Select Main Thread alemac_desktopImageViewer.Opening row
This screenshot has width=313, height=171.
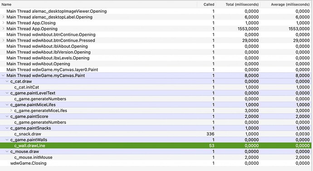[156, 11]
